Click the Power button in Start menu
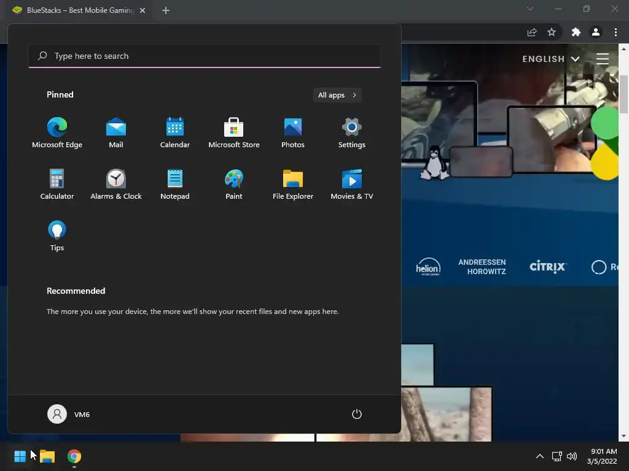Viewport: 629px width, 471px height. [357, 414]
